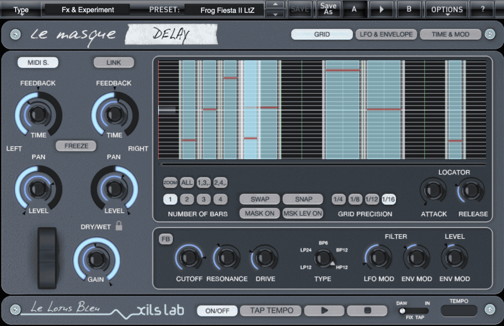Select the 2,4 even bars view
The image size is (504, 326).
[220, 182]
